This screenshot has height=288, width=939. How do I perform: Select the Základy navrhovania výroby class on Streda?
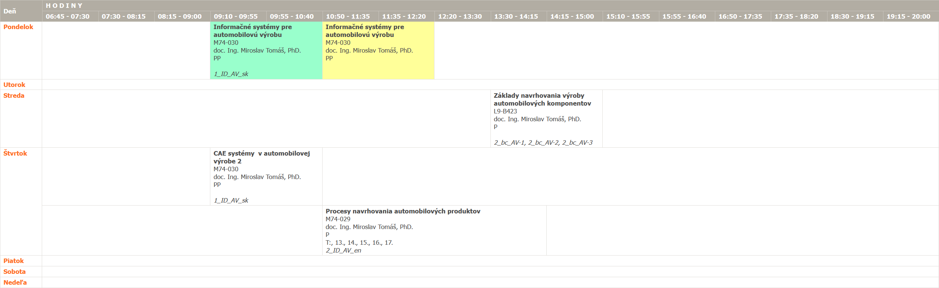[546, 118]
